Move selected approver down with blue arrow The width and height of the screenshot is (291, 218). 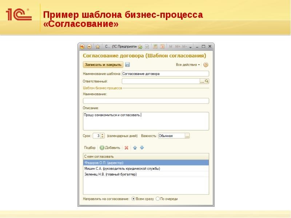(141, 148)
